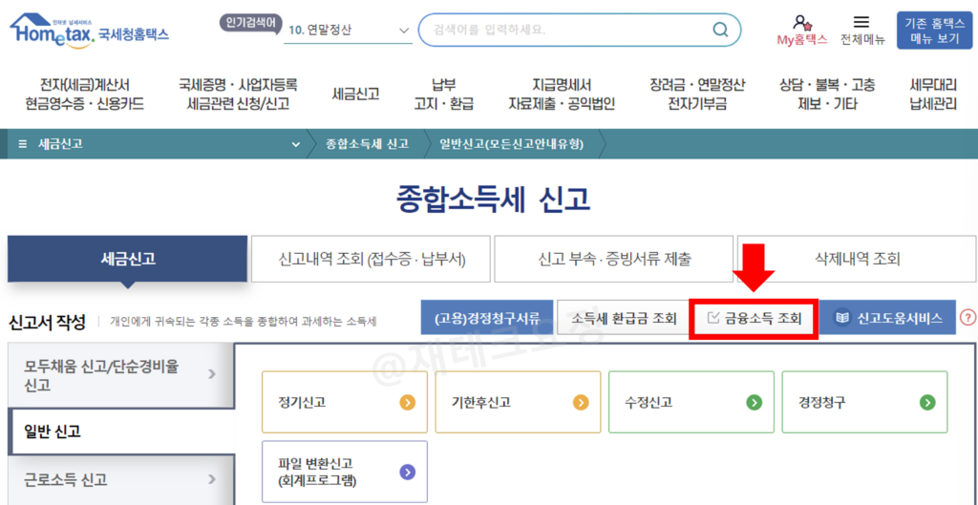Screen dimensions: 978x505
Task: Click the breadcrumb menu lines icon
Action: 23,144
